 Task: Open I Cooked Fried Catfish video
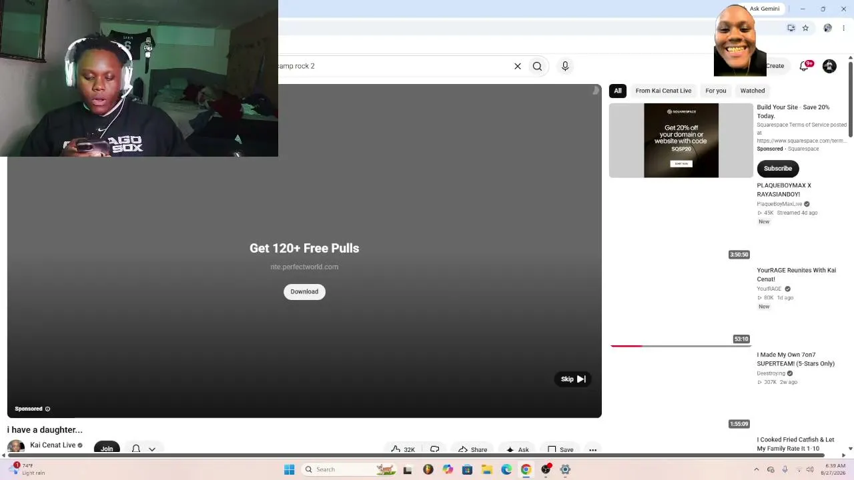(x=796, y=444)
